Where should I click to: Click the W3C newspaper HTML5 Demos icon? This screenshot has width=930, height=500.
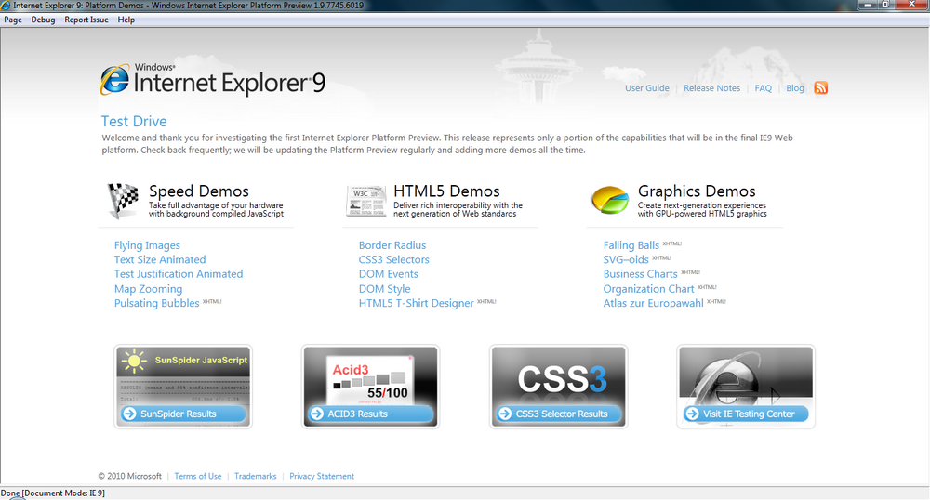(x=365, y=202)
